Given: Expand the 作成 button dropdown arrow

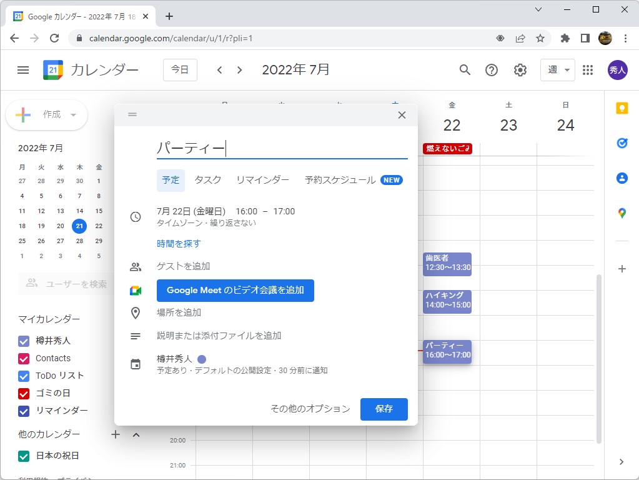Looking at the screenshot, I should (x=73, y=115).
